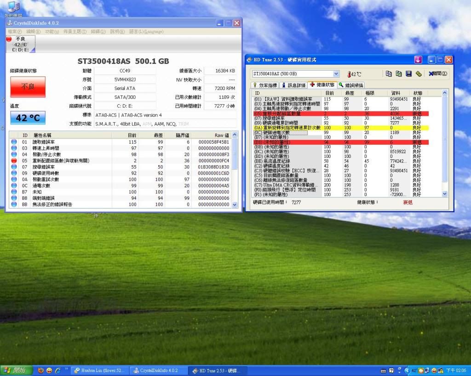Open the 語言 (Language) menu
Viewport: 471px width, 376px height.
pos(146,32)
